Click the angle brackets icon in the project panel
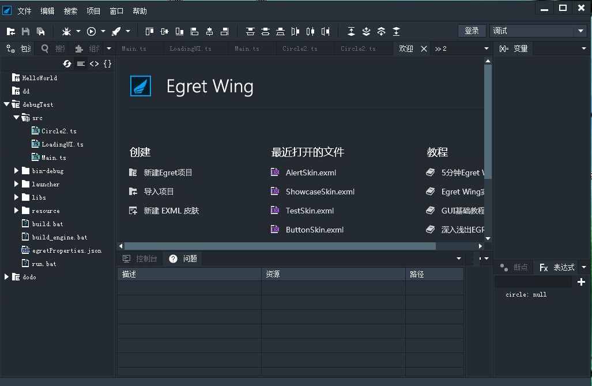Viewport: 592px width, 386px height. (x=95, y=64)
